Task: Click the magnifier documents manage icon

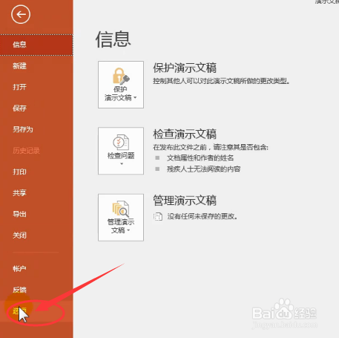Action: tap(121, 209)
